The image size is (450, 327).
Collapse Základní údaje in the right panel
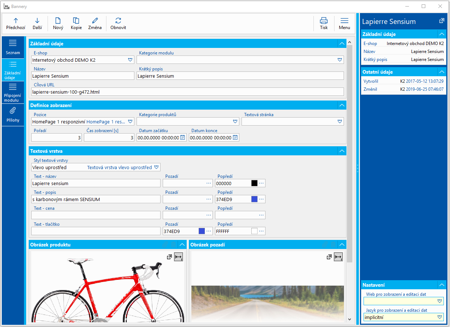tap(441, 34)
